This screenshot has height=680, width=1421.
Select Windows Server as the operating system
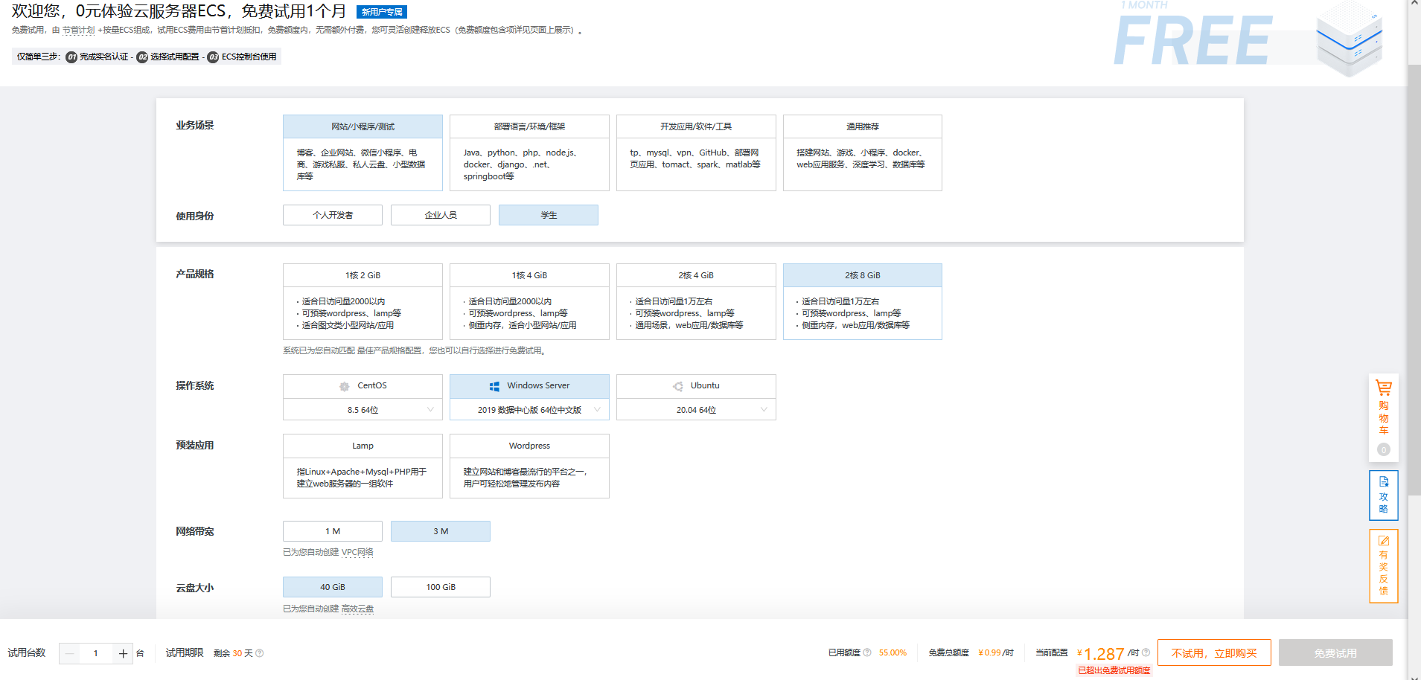click(529, 386)
